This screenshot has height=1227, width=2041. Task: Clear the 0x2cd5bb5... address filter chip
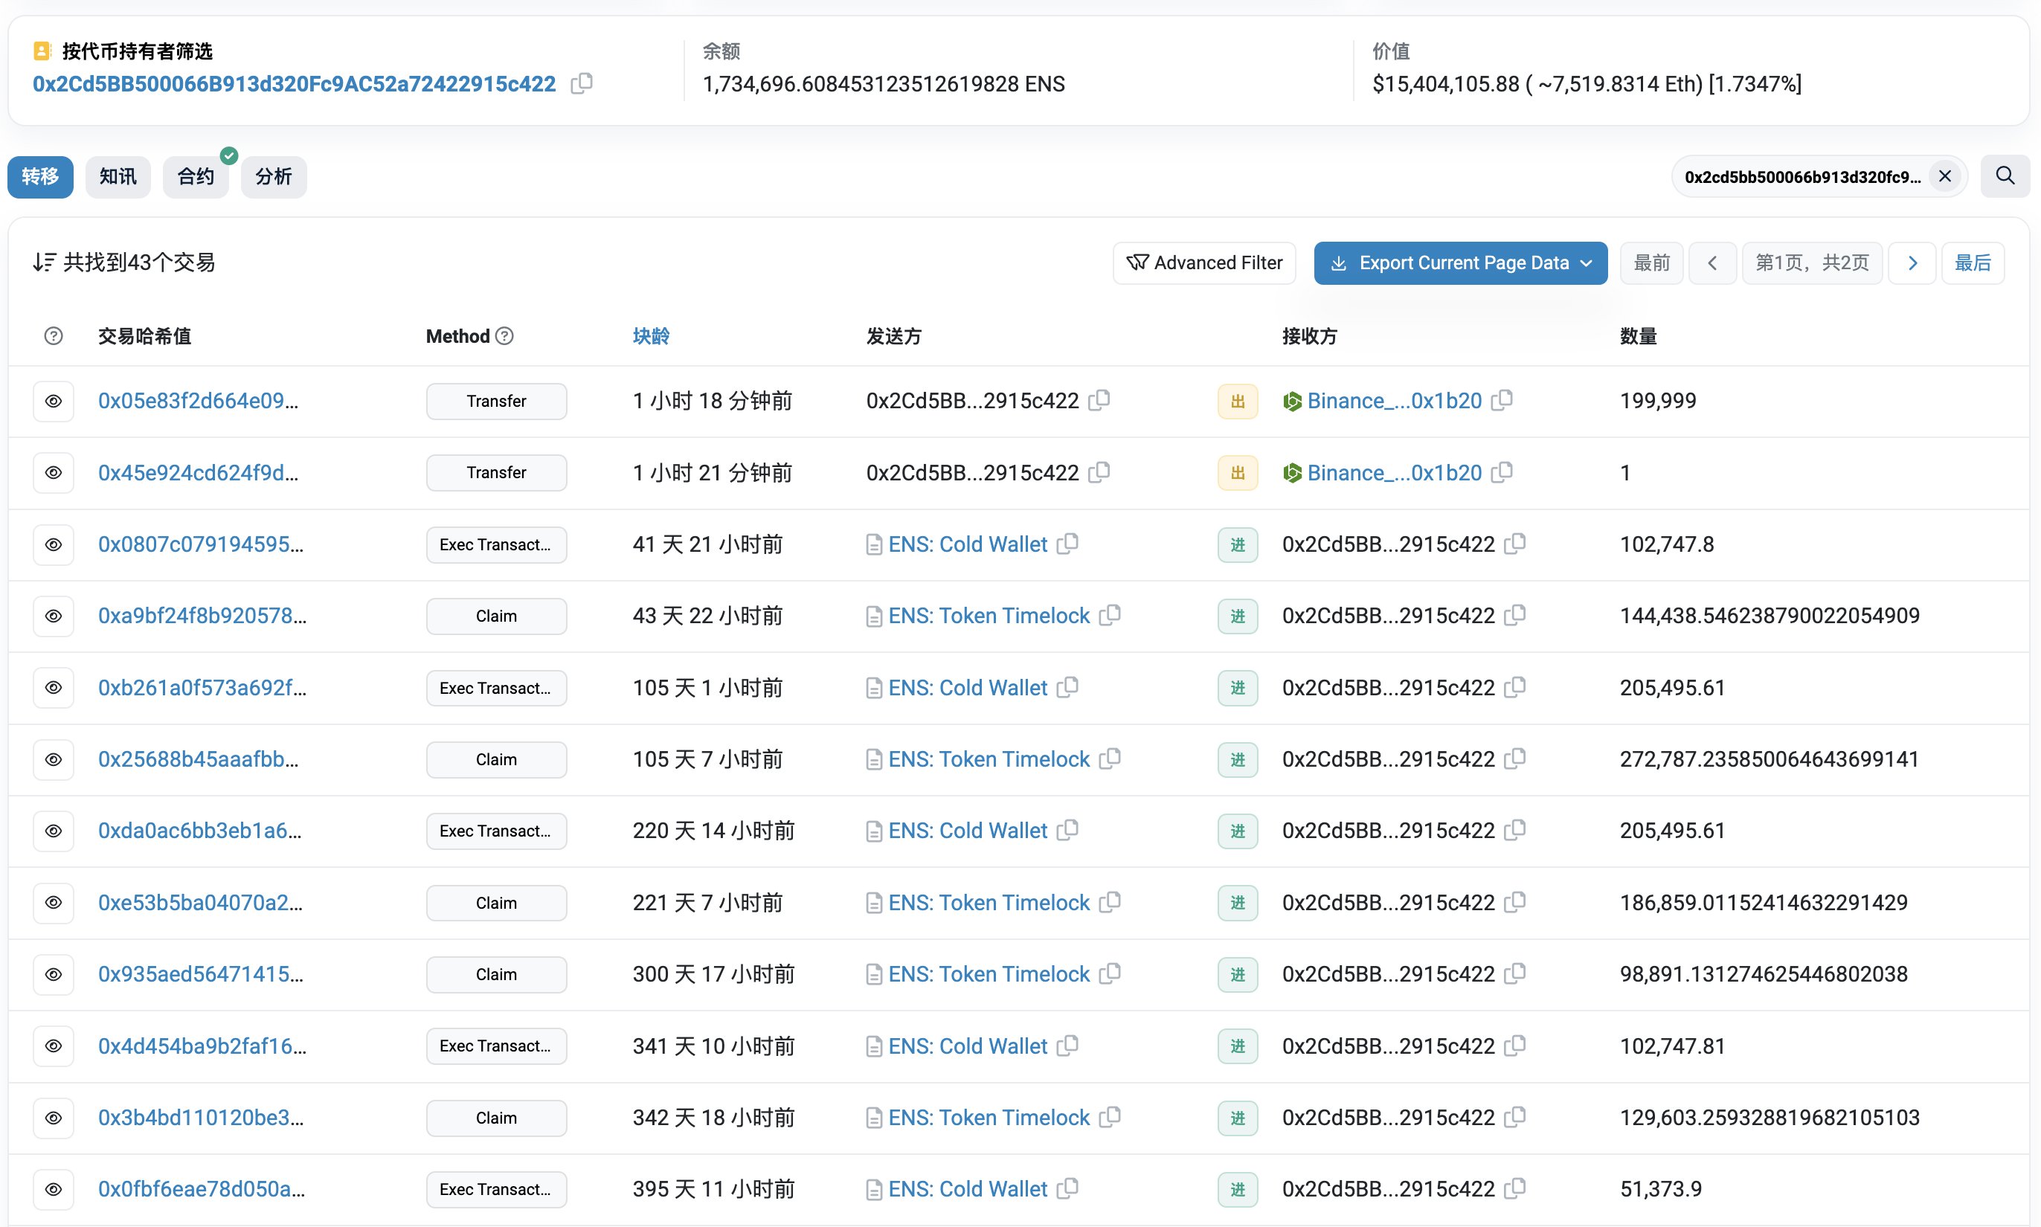click(x=1945, y=176)
